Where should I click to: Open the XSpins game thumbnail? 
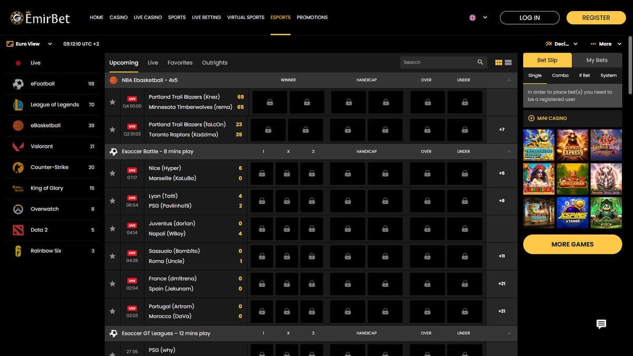point(572,213)
